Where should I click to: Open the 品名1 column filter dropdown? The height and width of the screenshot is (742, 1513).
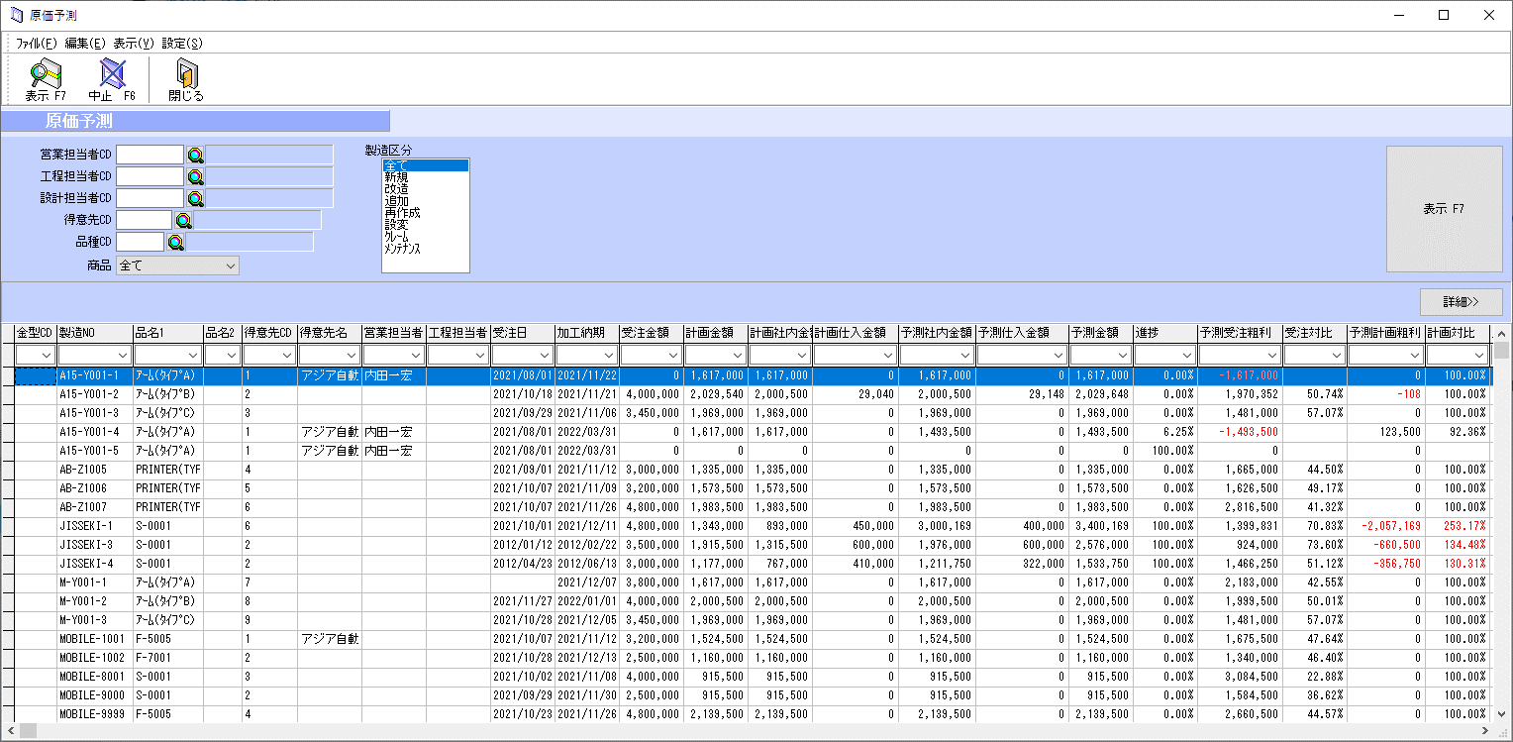[192, 355]
